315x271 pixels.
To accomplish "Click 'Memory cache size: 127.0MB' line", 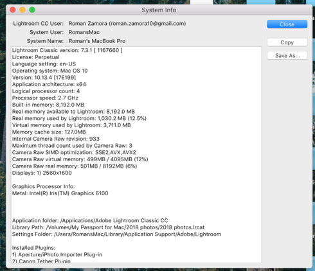I will pos(49,132).
